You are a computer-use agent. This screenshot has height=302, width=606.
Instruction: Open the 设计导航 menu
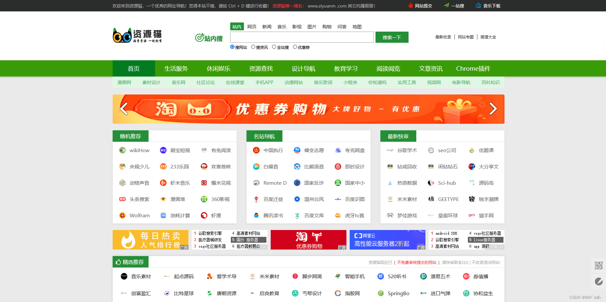pos(304,68)
